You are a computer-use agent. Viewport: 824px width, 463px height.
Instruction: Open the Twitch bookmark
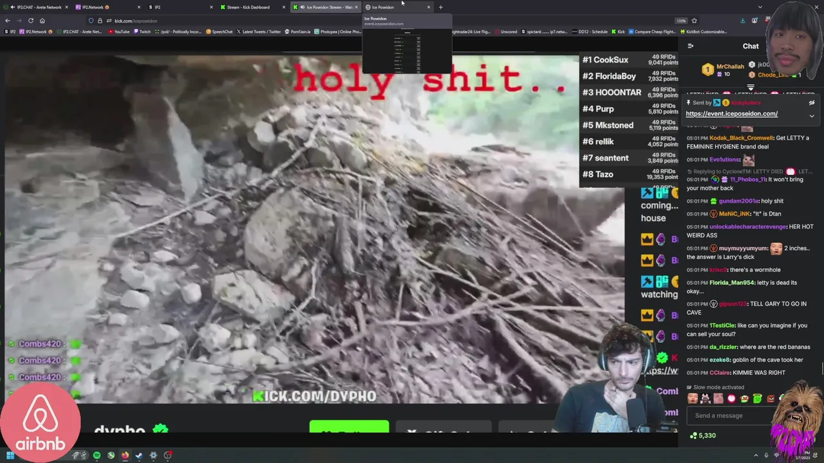142,32
